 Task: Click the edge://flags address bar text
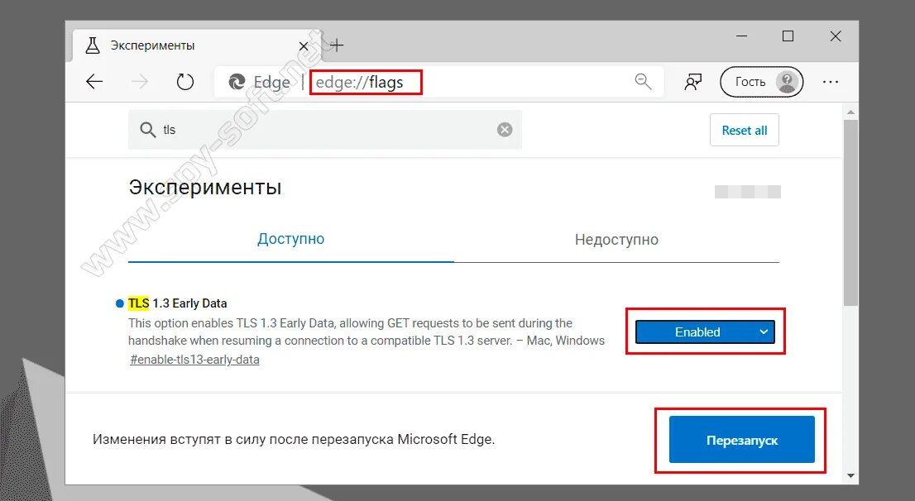tap(359, 82)
